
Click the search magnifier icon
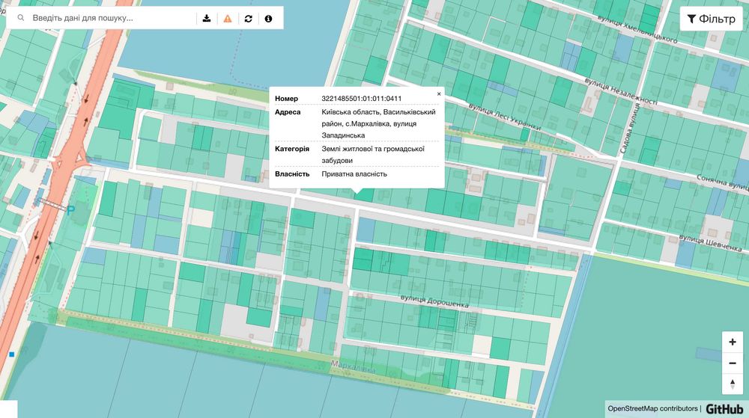coord(21,18)
